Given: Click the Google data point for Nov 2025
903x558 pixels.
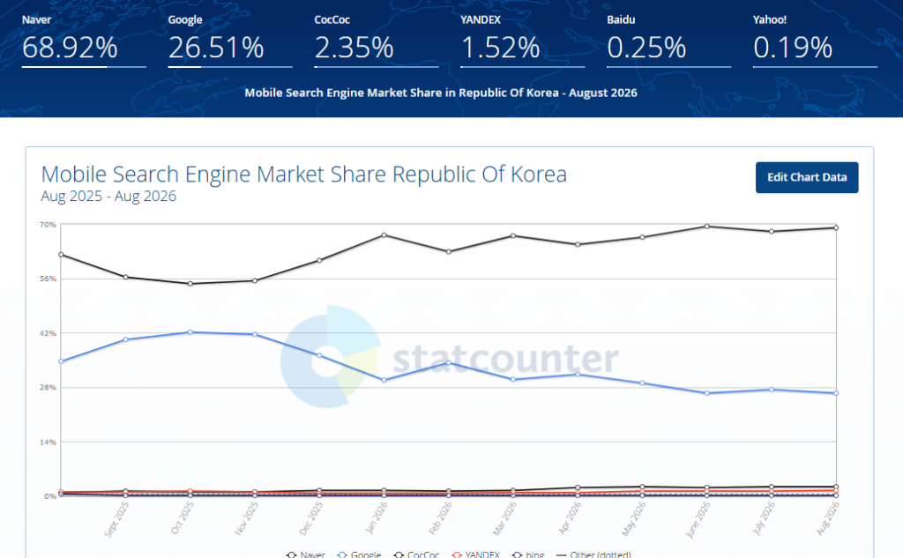Looking at the screenshot, I should tap(255, 334).
